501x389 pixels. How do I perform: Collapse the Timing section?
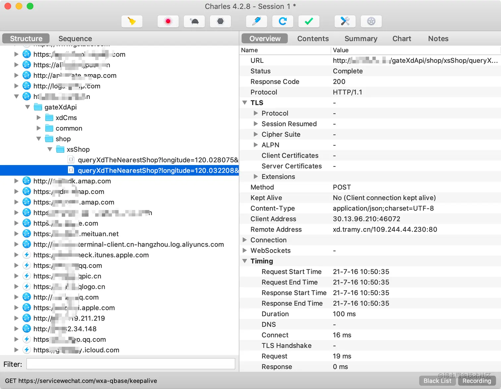click(245, 261)
